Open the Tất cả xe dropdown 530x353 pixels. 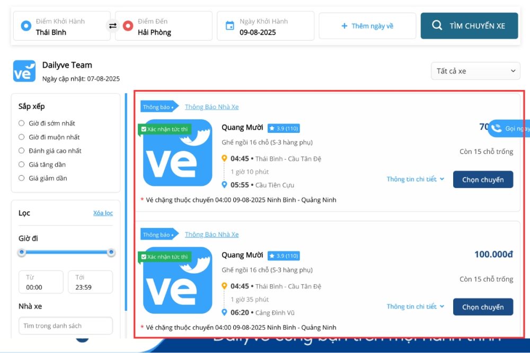coord(475,70)
